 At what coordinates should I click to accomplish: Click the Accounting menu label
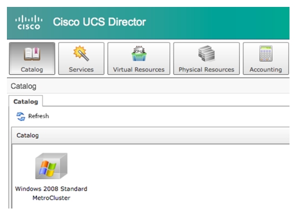pos(266,70)
